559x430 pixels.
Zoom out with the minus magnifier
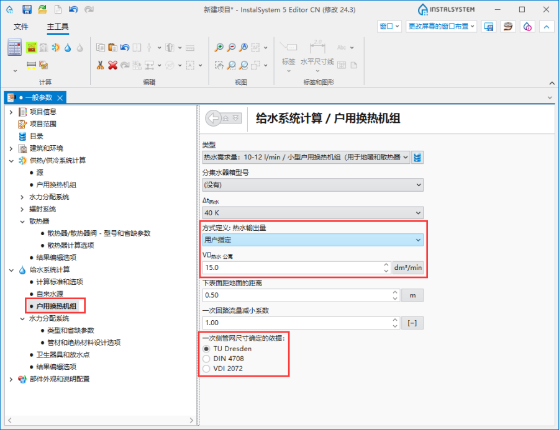click(x=231, y=47)
